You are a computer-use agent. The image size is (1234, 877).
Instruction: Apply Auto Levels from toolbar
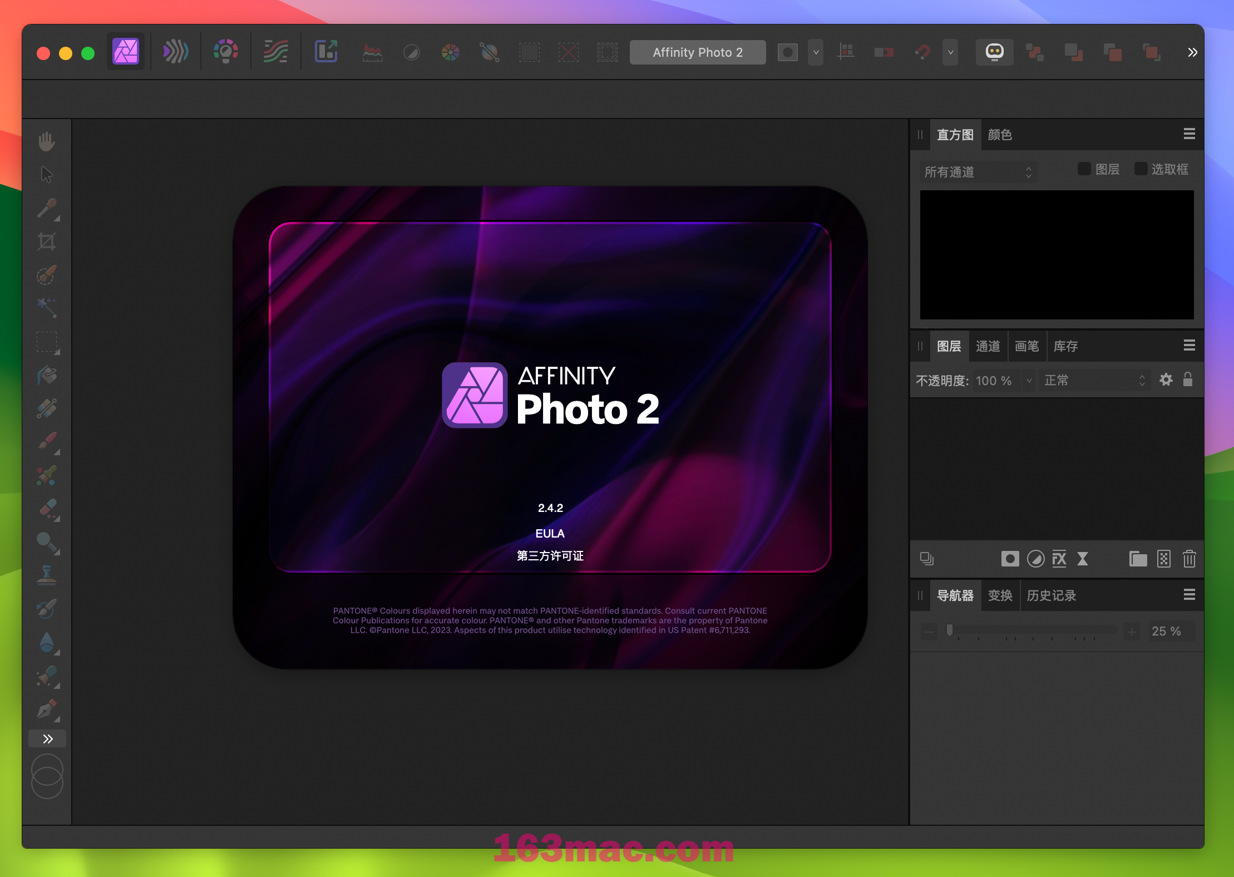tap(372, 53)
